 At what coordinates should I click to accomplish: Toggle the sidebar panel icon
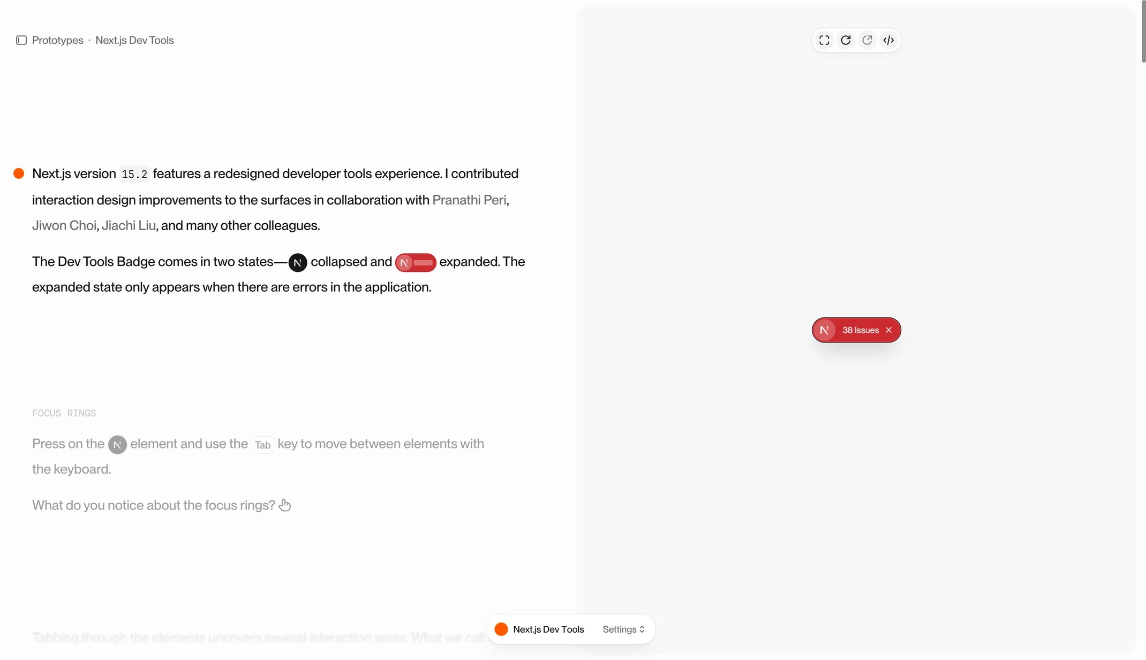(x=21, y=40)
